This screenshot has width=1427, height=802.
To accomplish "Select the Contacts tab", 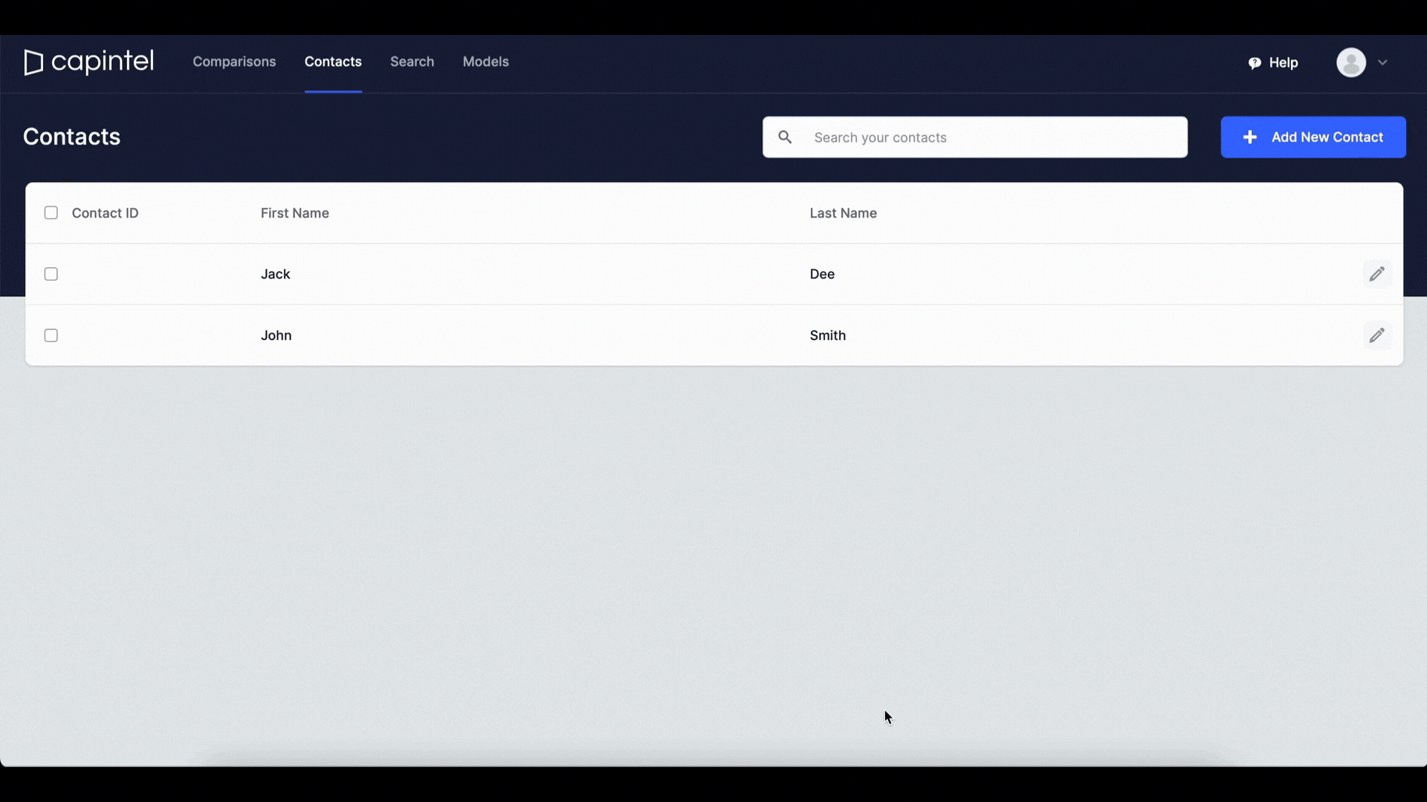I will tap(333, 62).
